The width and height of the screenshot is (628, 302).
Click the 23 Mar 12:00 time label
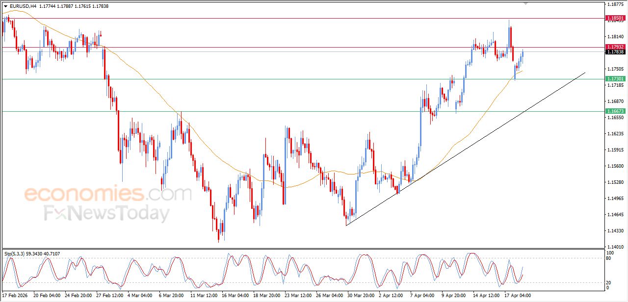click(298, 296)
